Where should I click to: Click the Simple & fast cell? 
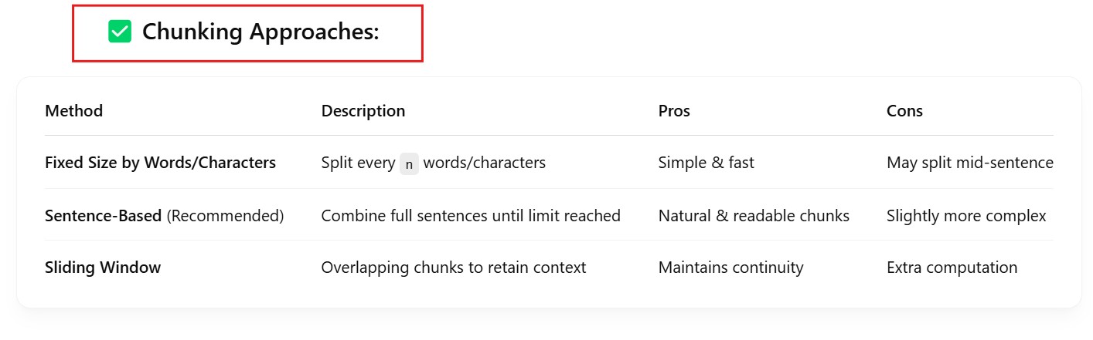click(x=706, y=163)
